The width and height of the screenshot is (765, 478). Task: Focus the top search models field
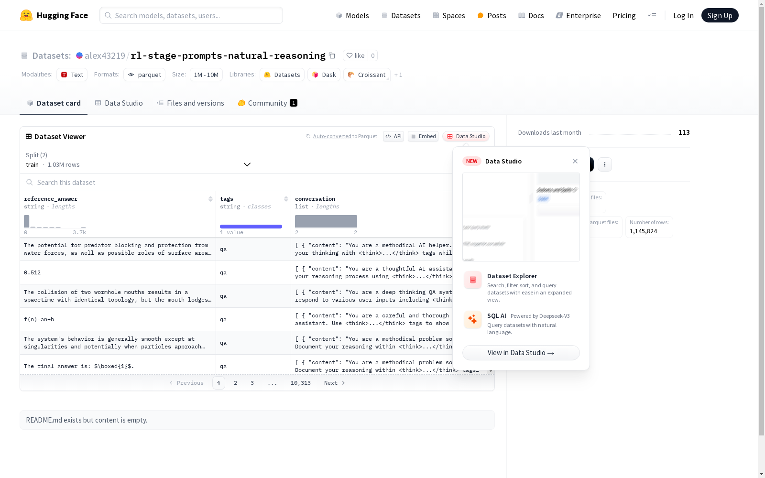(x=191, y=15)
